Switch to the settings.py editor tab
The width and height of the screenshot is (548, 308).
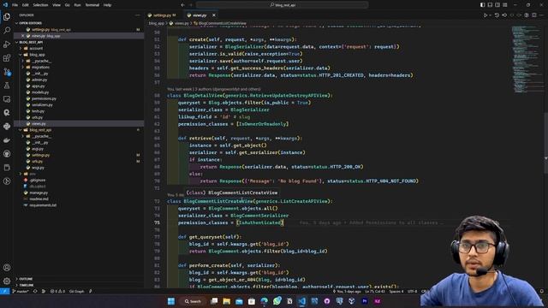(164, 15)
